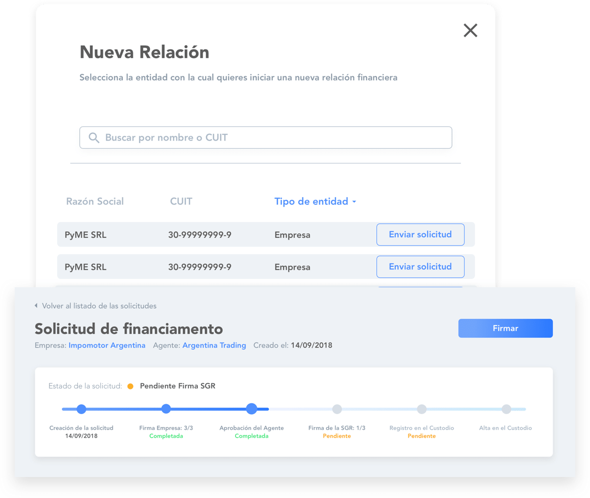Go back via Volver al listado de solicitudes
This screenshot has width=590, height=498.
pyautogui.click(x=99, y=306)
